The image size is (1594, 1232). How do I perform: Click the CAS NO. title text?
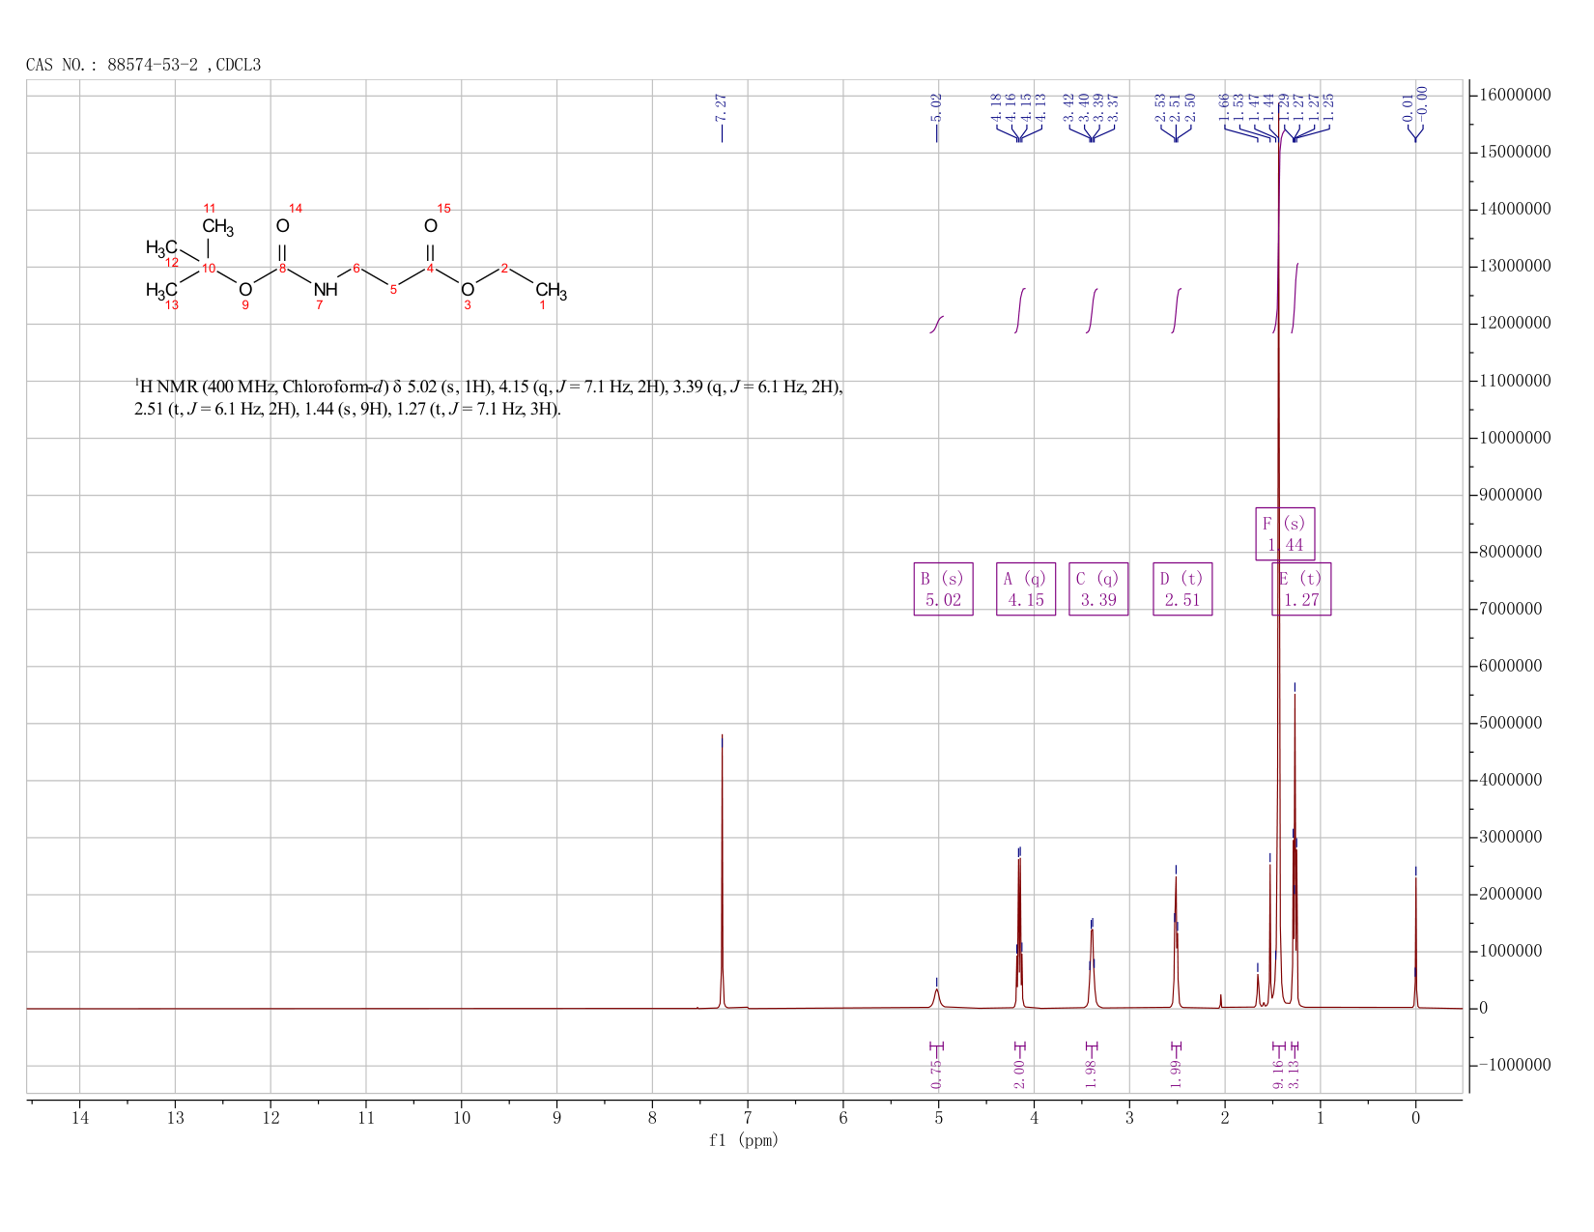143,65
